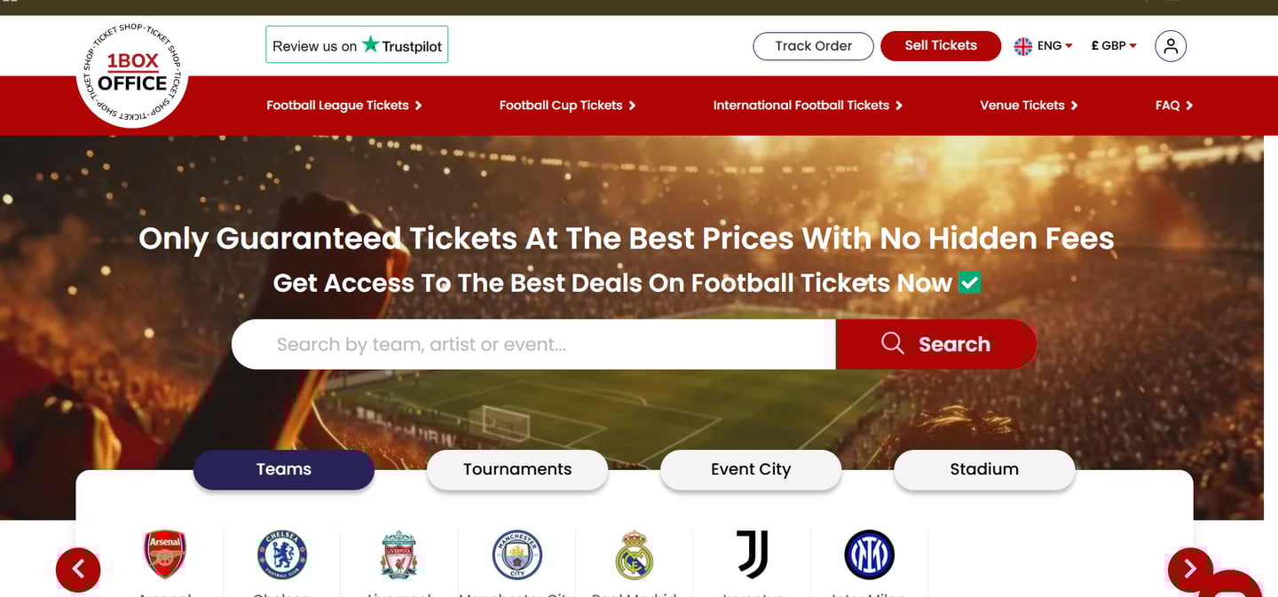This screenshot has width=1278, height=597.
Task: Show more teams with right carousel arrow
Action: coord(1190,569)
